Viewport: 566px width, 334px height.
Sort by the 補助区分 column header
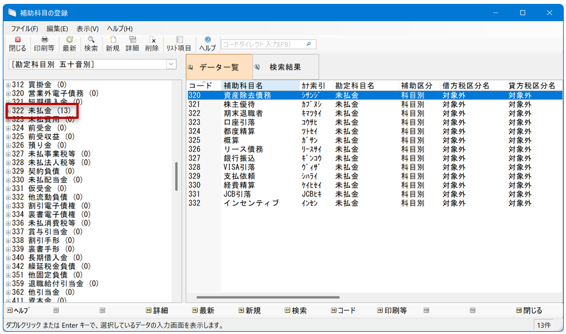pos(420,86)
